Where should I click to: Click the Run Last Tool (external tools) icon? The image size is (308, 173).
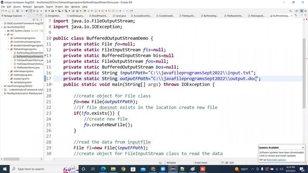click(x=66, y=11)
